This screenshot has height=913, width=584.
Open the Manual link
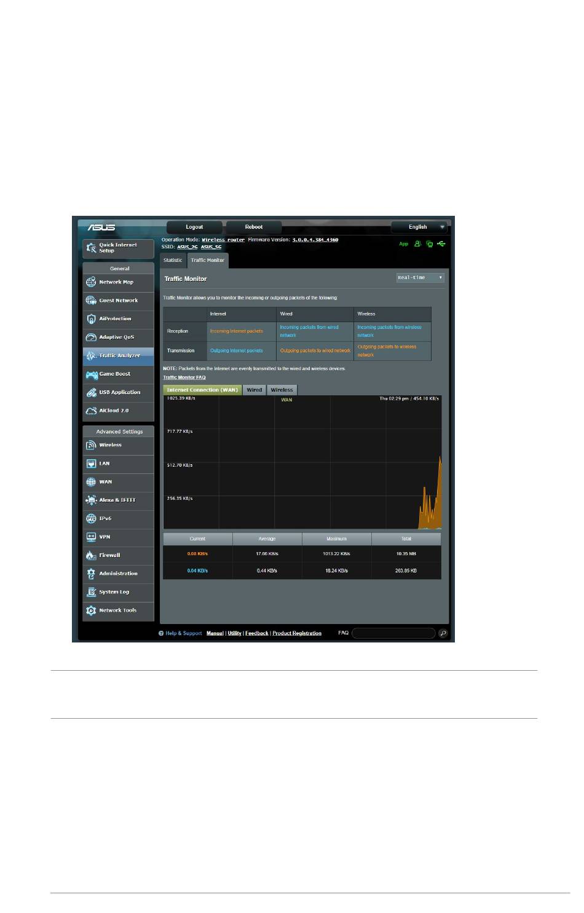point(215,633)
